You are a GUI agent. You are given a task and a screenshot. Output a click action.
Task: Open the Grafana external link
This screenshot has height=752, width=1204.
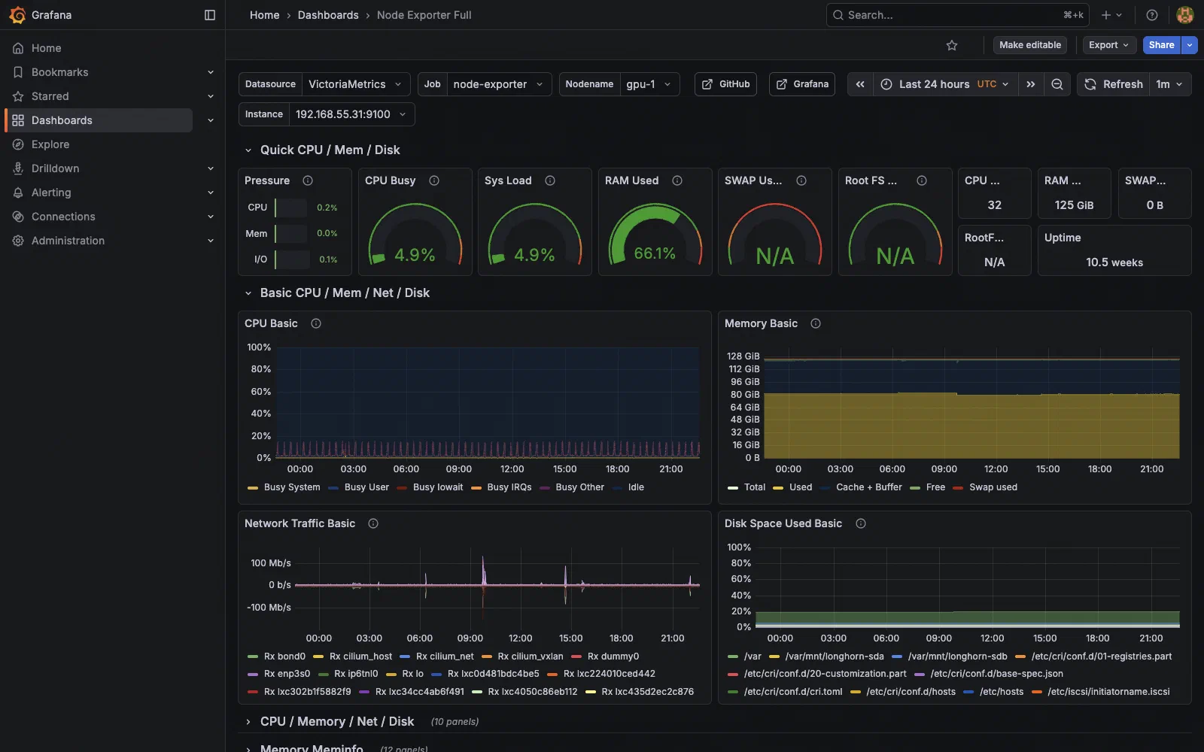pyautogui.click(x=802, y=84)
